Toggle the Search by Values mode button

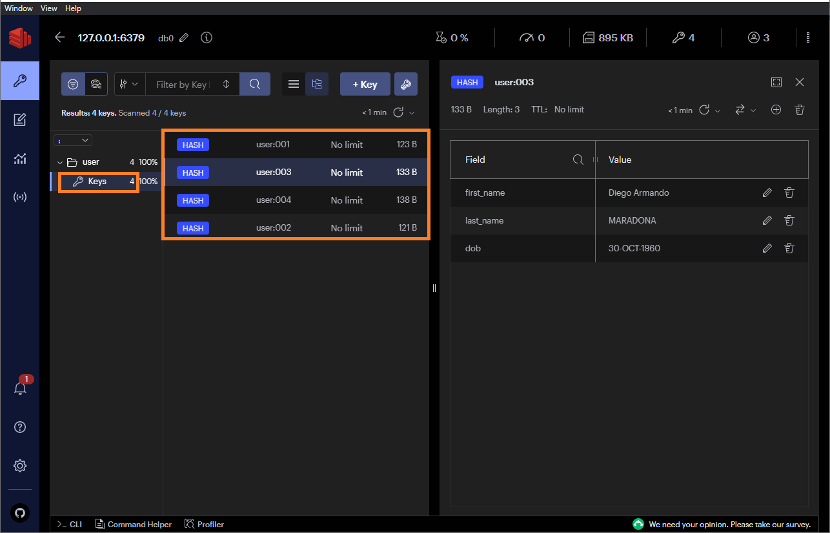coord(96,84)
